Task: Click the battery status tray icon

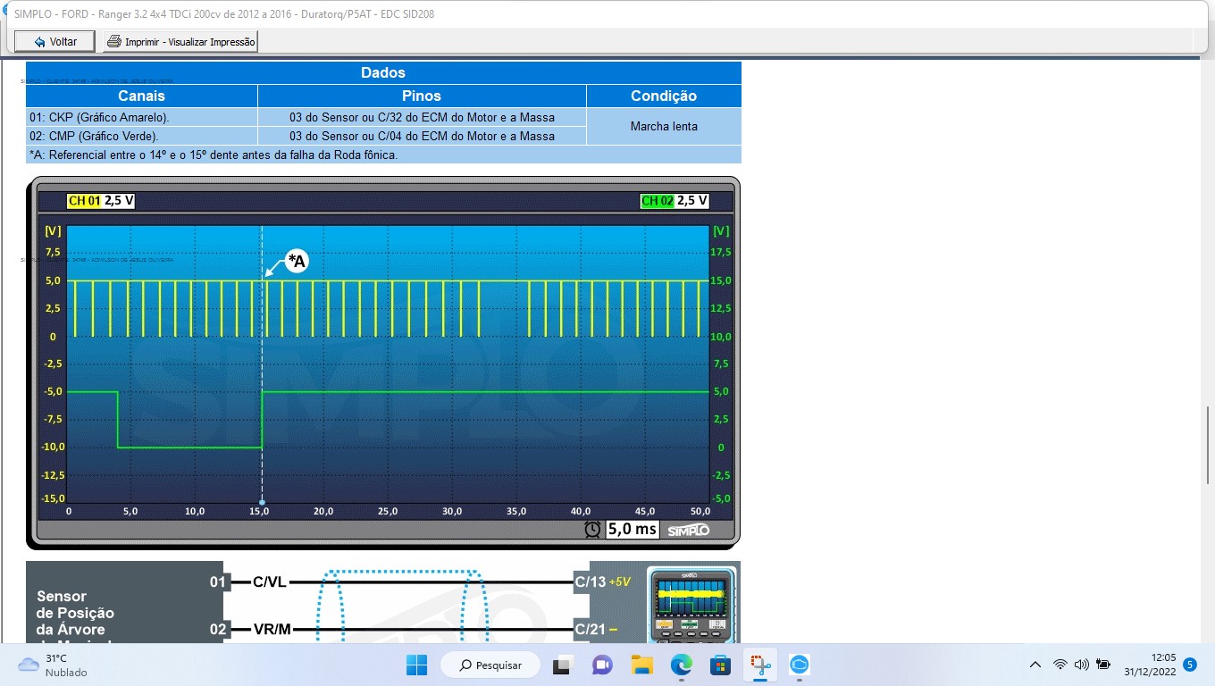Action: click(x=1103, y=665)
